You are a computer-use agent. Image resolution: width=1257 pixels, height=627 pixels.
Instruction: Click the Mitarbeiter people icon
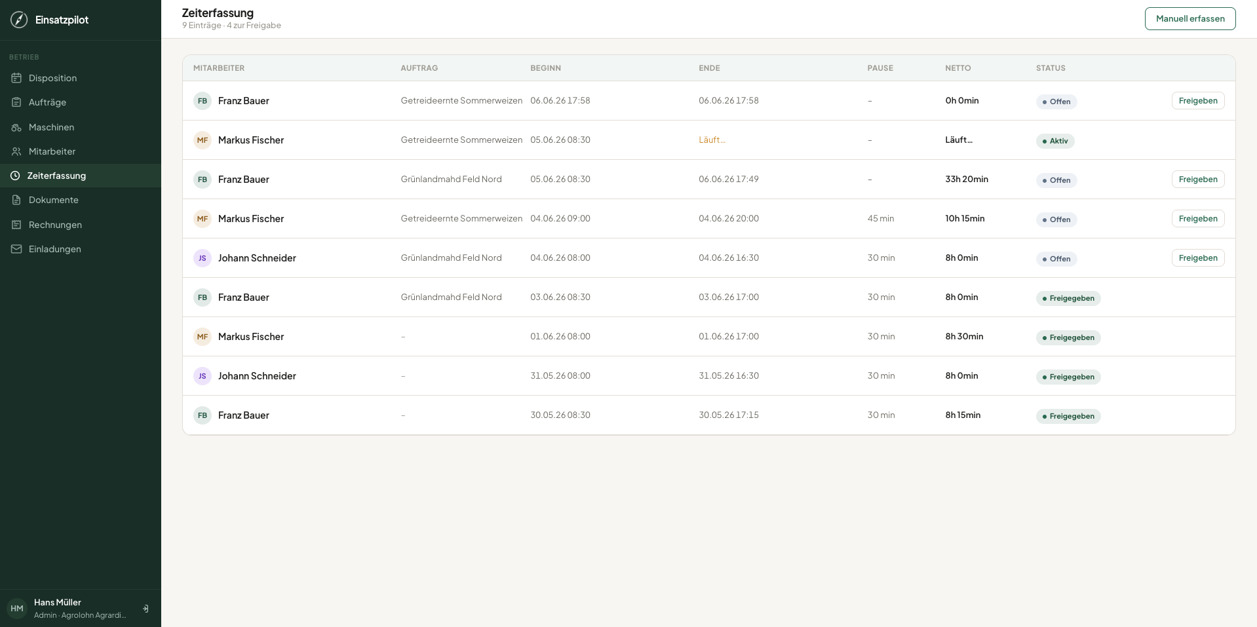(16, 151)
